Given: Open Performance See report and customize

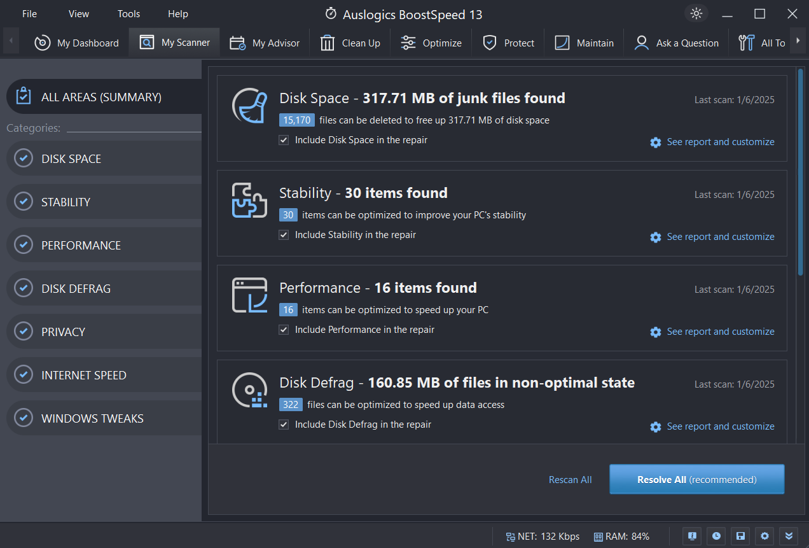Looking at the screenshot, I should point(712,332).
